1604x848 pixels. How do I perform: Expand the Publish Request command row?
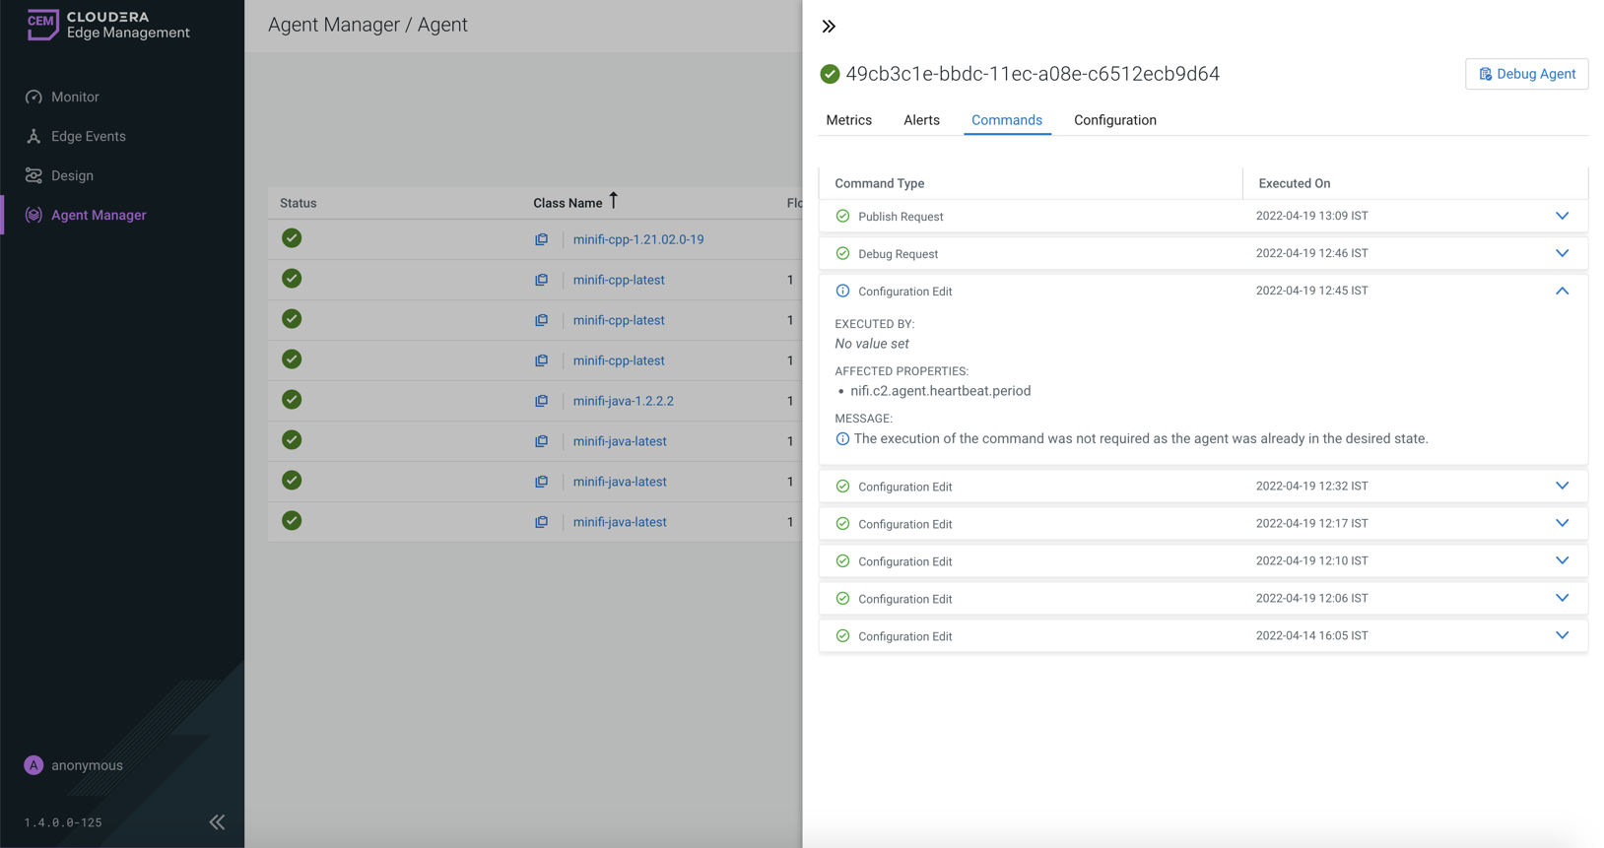pyautogui.click(x=1562, y=216)
